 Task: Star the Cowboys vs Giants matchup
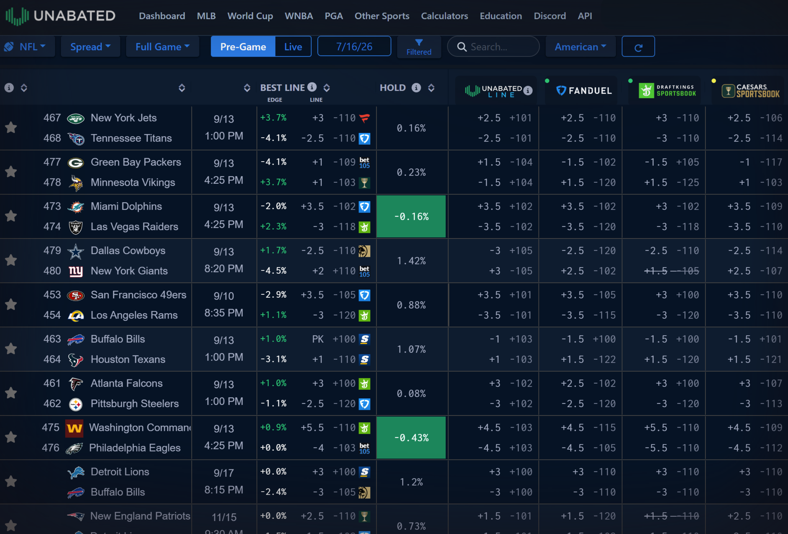click(11, 260)
